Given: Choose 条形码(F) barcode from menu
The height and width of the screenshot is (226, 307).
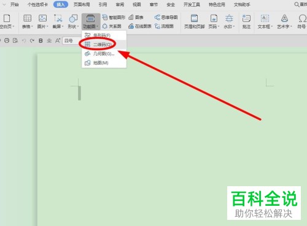Looking at the screenshot, I should pyautogui.click(x=104, y=35).
